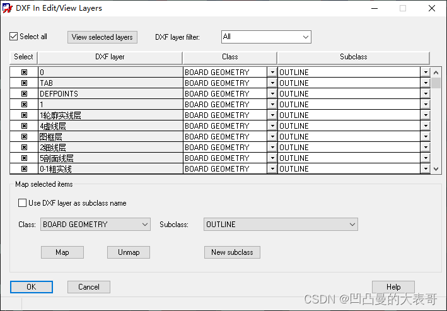Image resolution: width=447 pixels, height=311 pixels.
Task: Toggle select box for 2细线层
Action: pos(24,147)
